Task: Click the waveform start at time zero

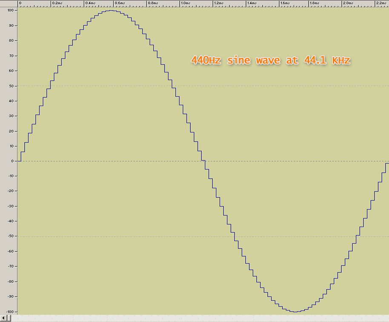Action: (x=19, y=161)
